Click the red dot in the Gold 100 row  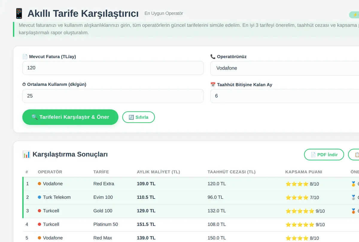coord(39,211)
